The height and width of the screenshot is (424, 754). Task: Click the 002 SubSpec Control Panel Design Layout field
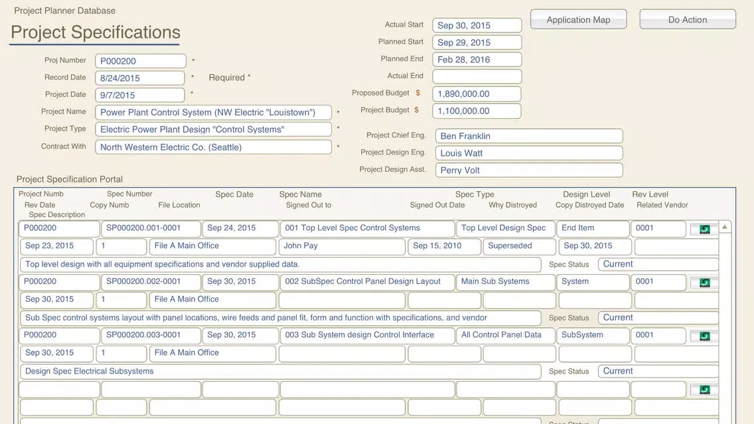pos(367,282)
